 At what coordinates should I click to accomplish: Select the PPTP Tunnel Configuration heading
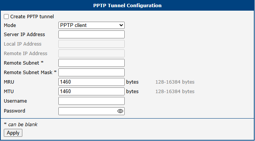tap(127, 6)
